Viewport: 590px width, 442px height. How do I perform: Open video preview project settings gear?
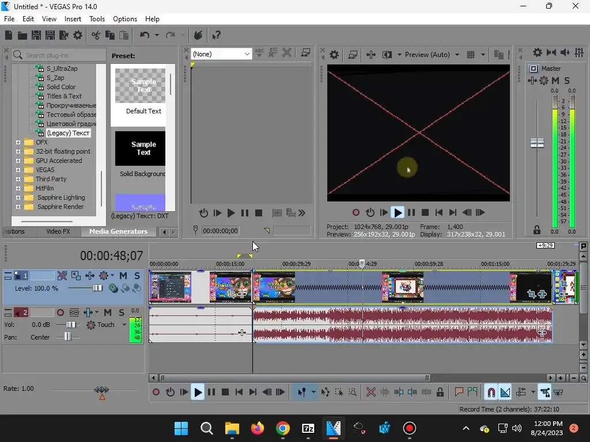[x=334, y=55]
